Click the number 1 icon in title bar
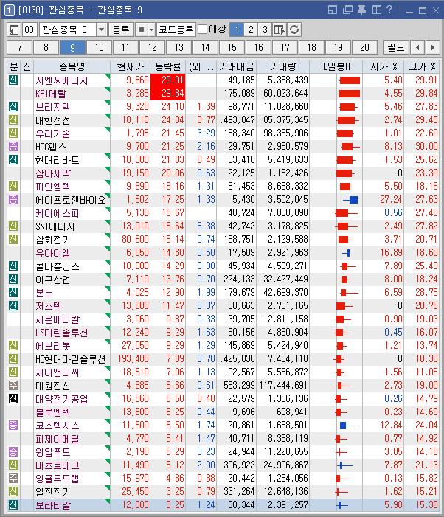This screenshot has height=517, width=444. (9, 10)
